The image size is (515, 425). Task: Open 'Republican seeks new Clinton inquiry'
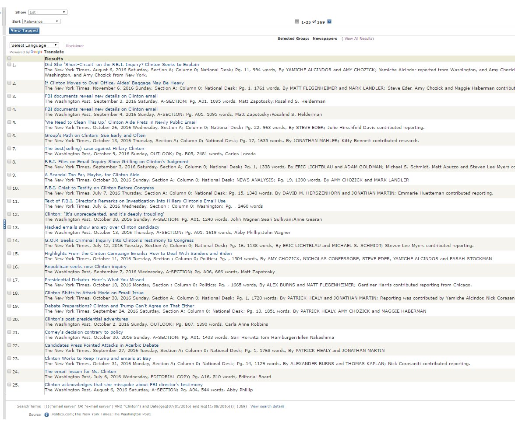coord(85,267)
